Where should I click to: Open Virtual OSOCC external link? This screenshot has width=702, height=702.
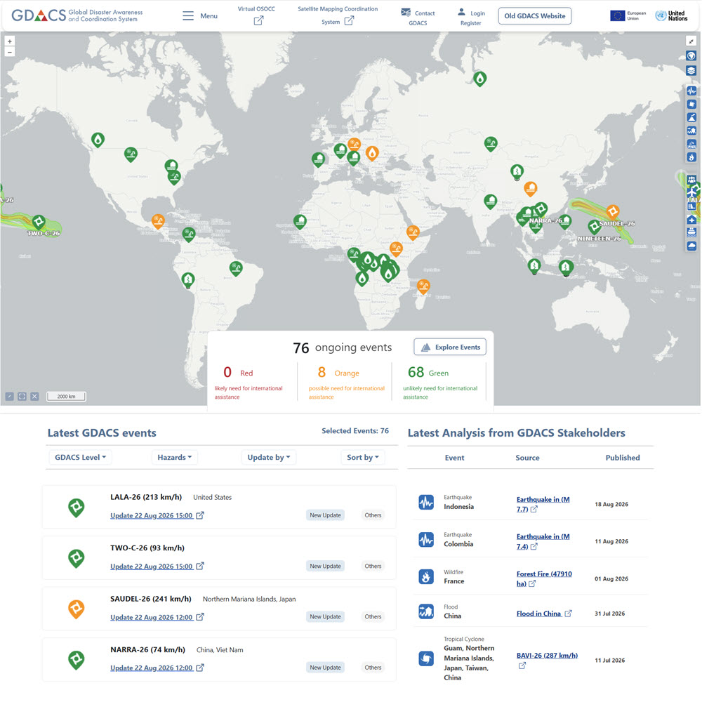coord(256,15)
